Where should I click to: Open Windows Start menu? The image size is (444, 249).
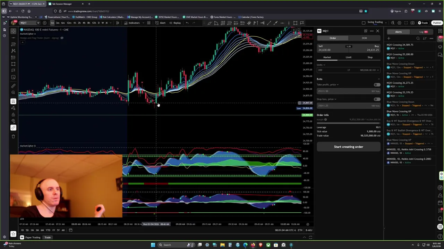(x=153, y=245)
